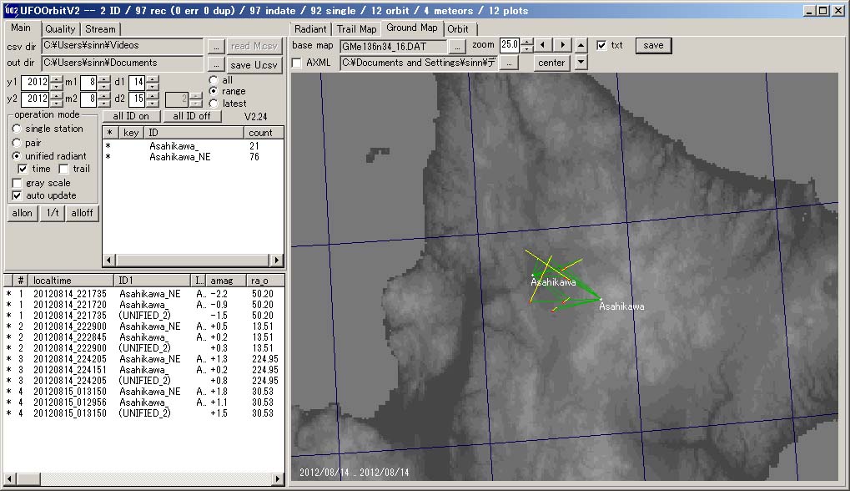The height and width of the screenshot is (491, 850).
Task: Pan the ground map right with the right arrow
Action: [563, 45]
